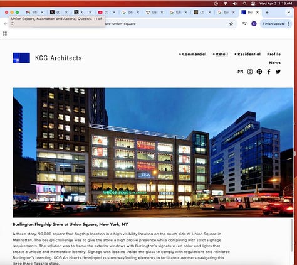Click the screen recording menu bar icon
Screen dimensions: 297x265
[x=216, y=3]
